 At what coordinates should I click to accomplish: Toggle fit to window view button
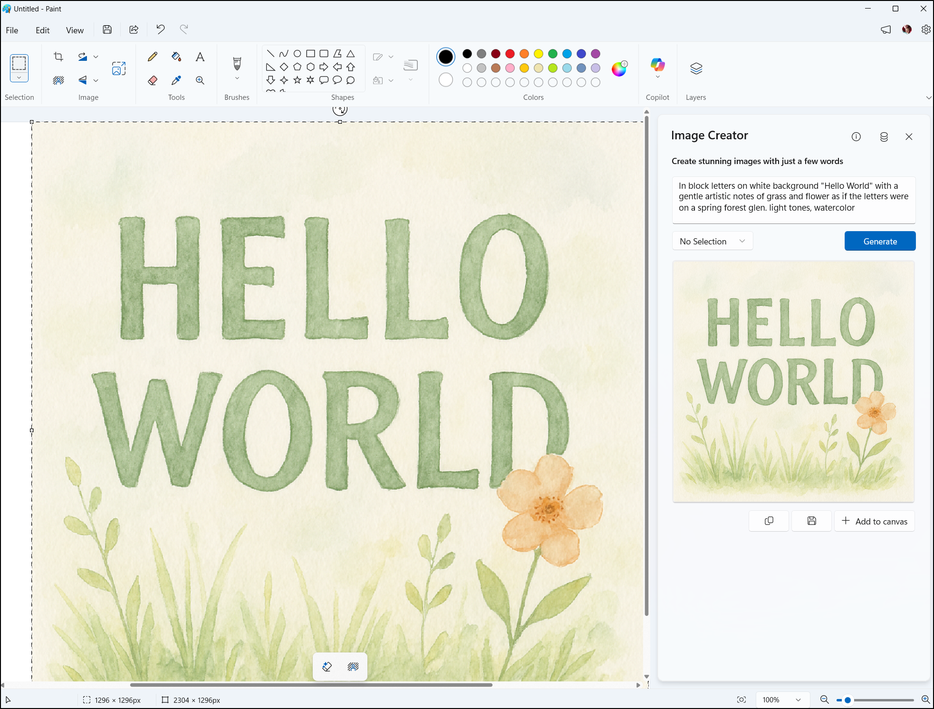[x=741, y=699]
